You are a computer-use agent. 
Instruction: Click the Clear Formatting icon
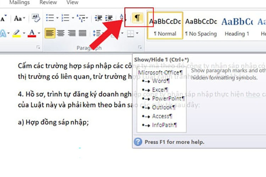[x=36, y=18]
